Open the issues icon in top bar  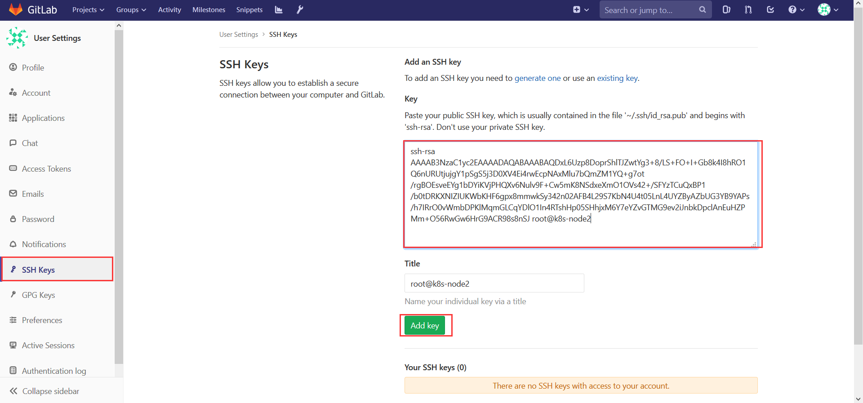point(726,9)
